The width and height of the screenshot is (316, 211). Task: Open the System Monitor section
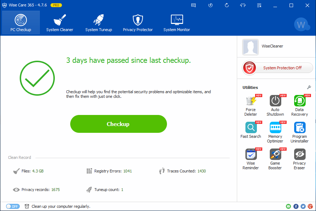tap(177, 22)
